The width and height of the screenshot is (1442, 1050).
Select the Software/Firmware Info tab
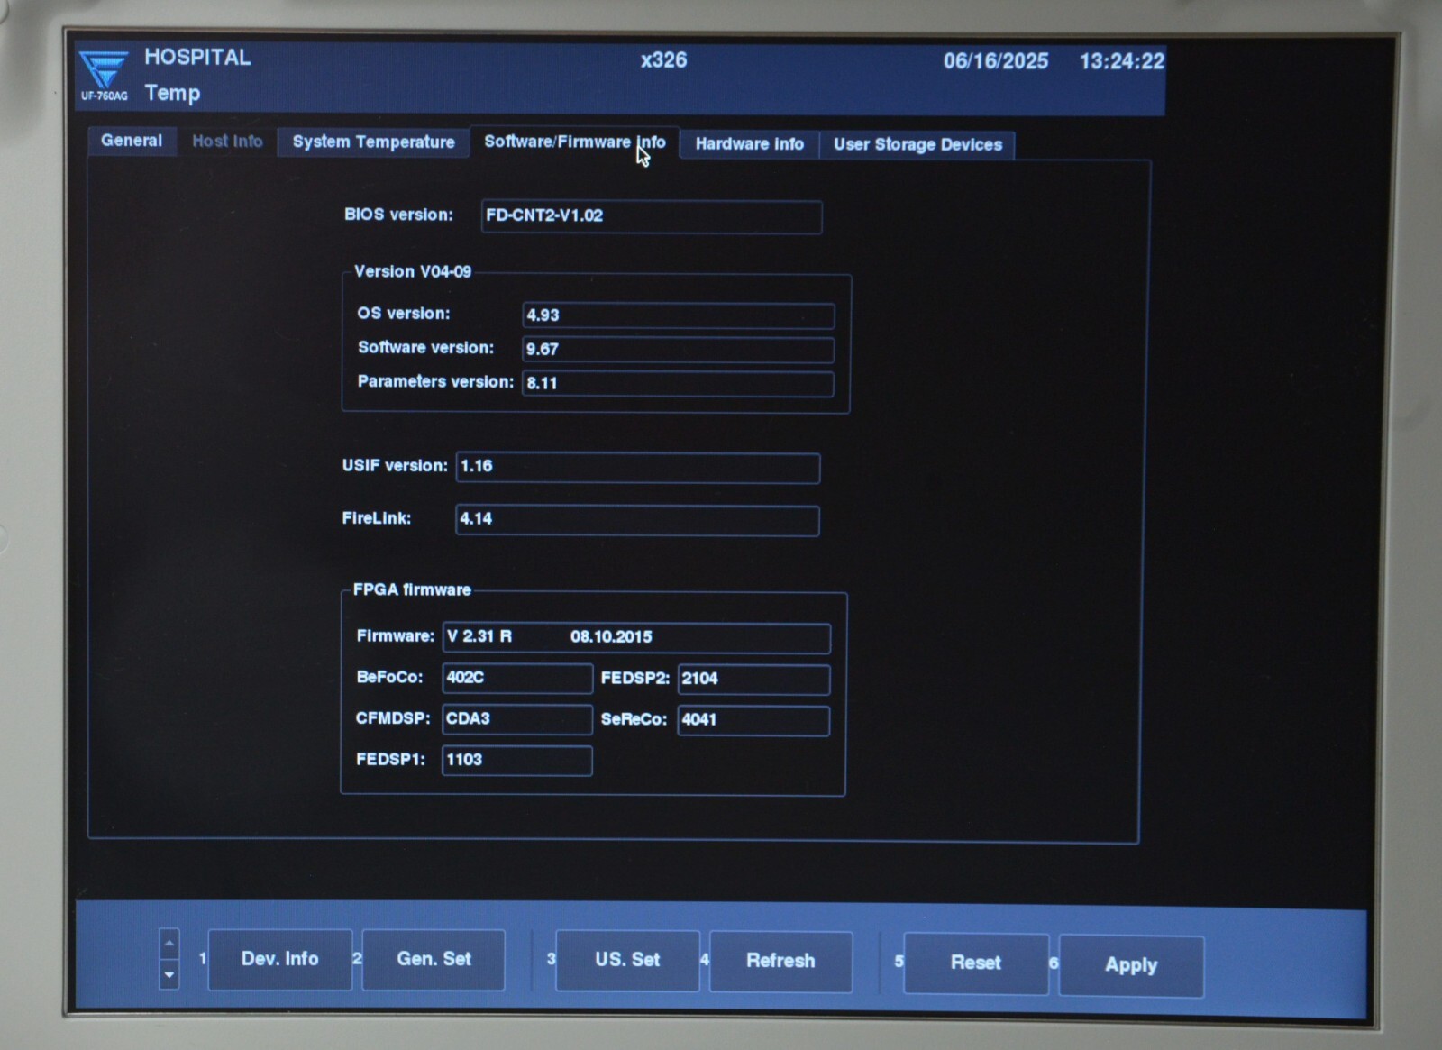point(574,142)
